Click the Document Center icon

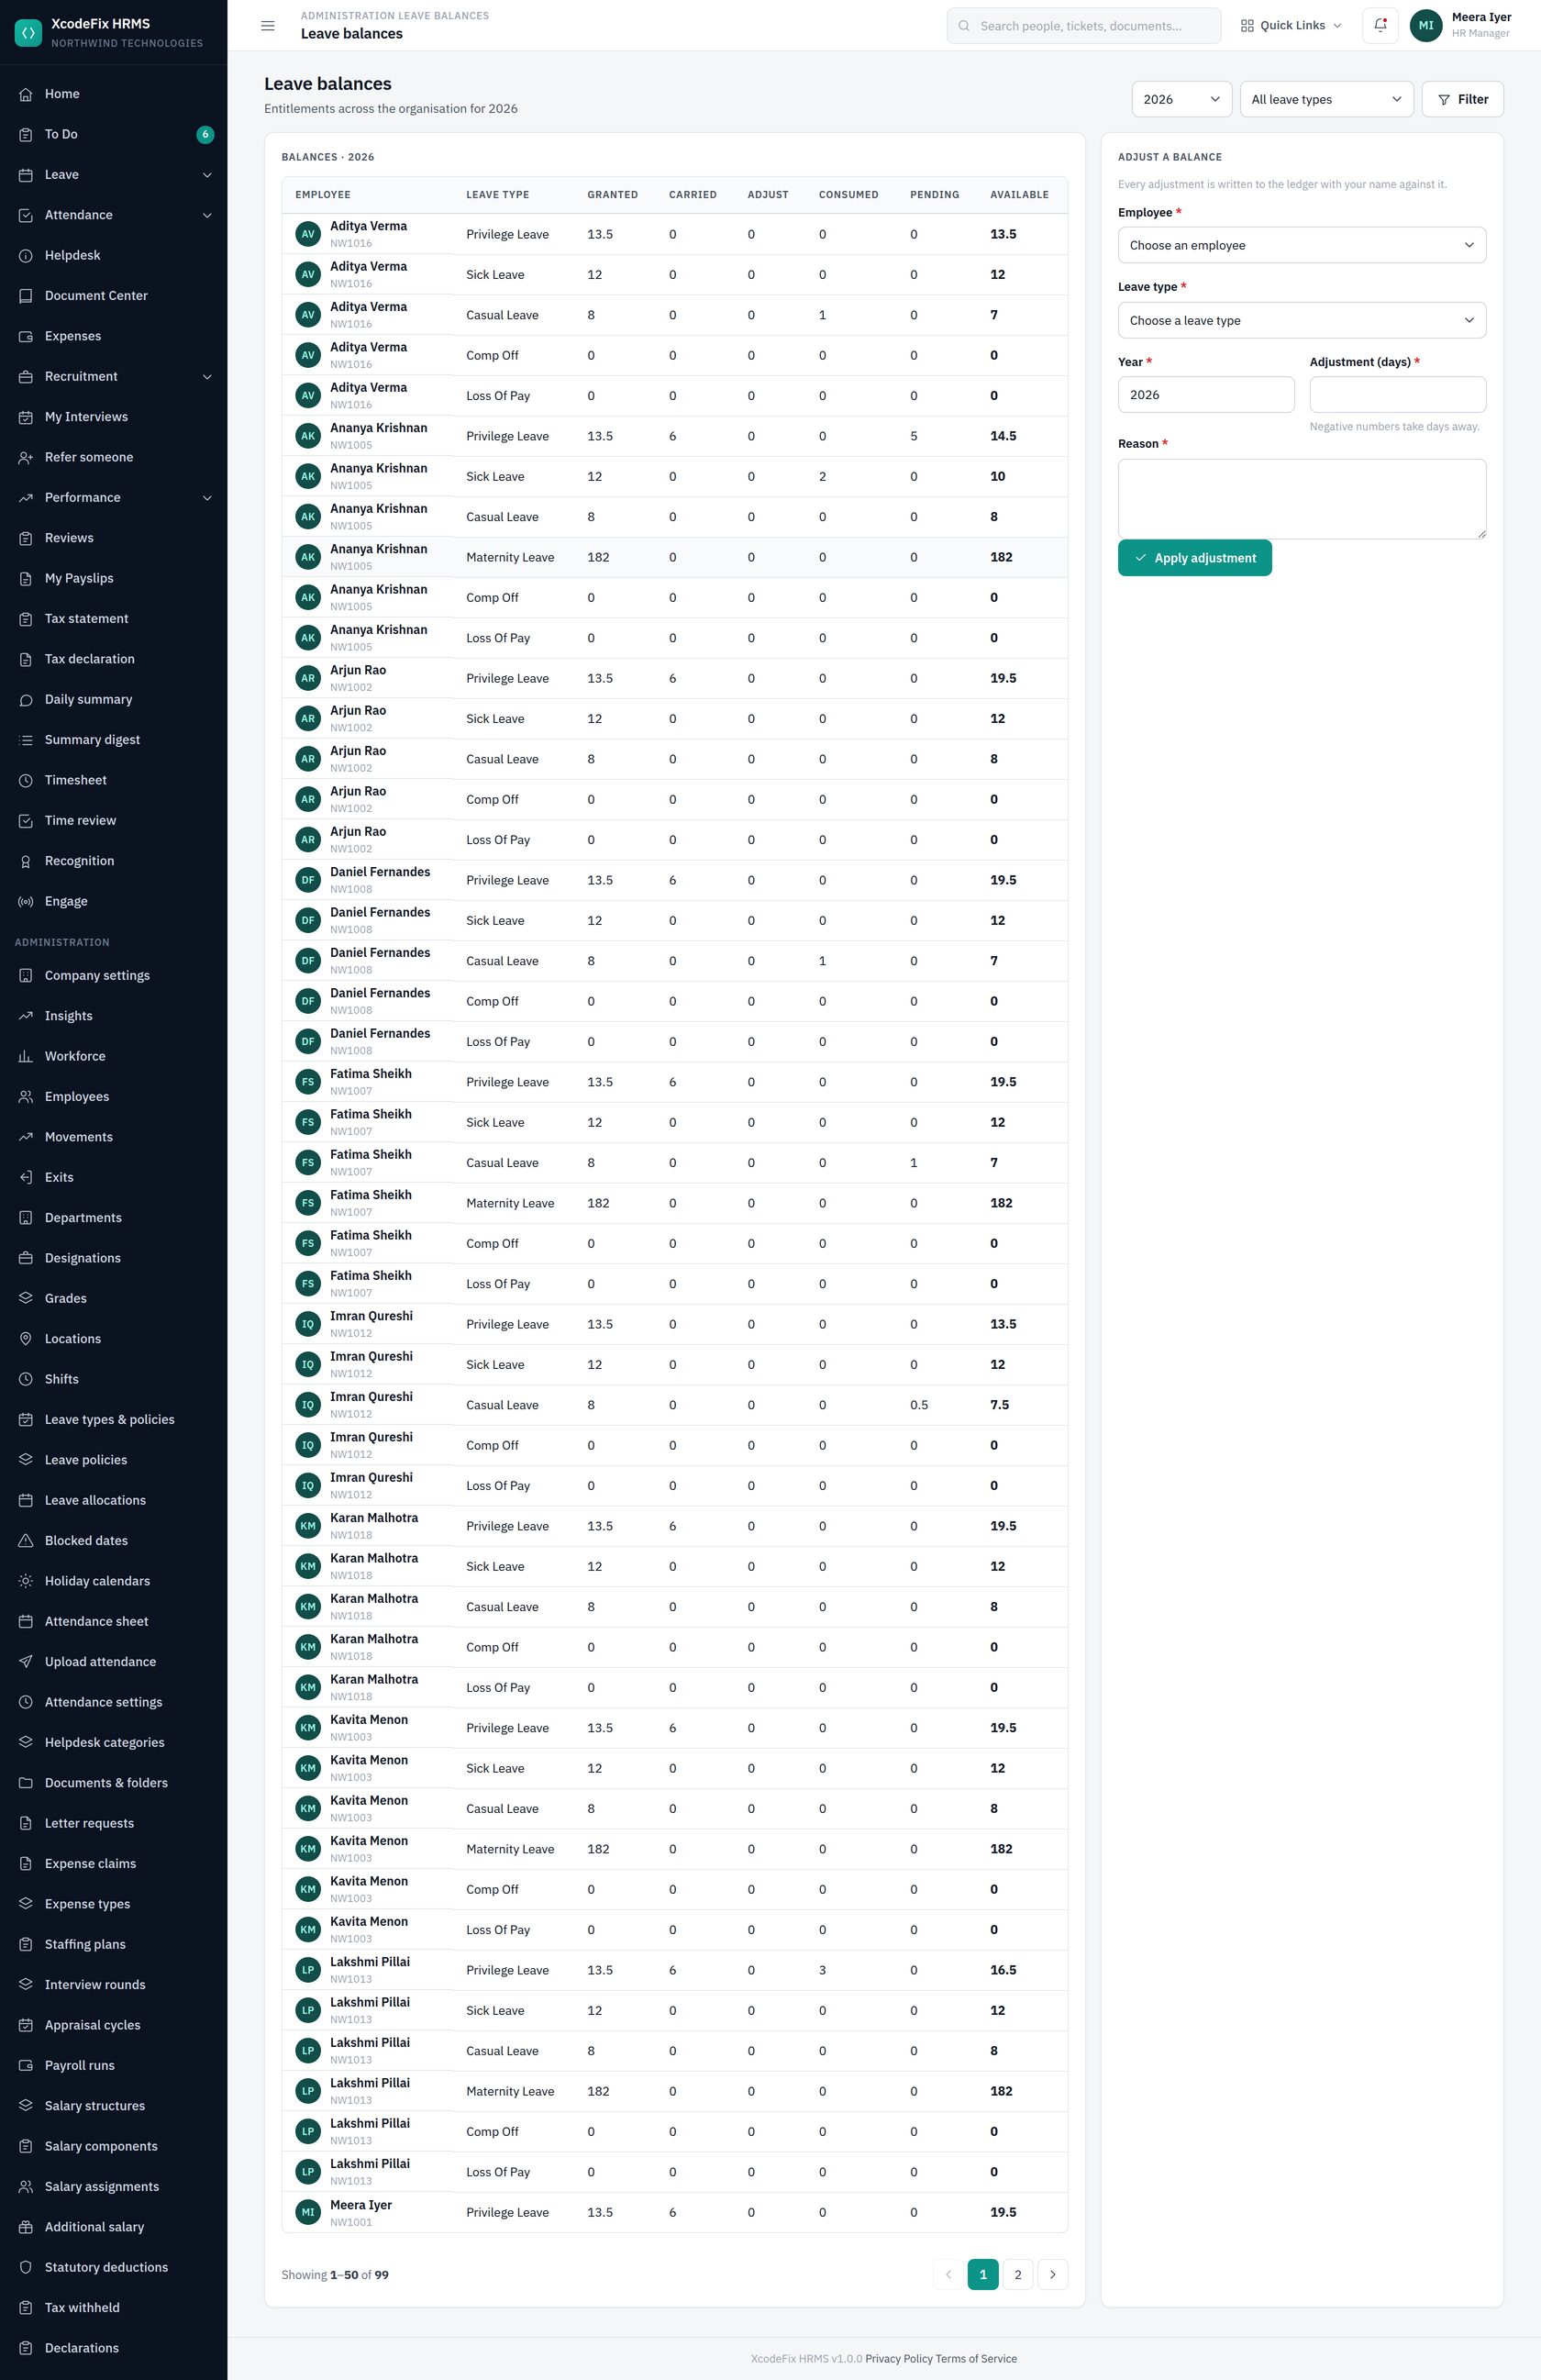26,296
